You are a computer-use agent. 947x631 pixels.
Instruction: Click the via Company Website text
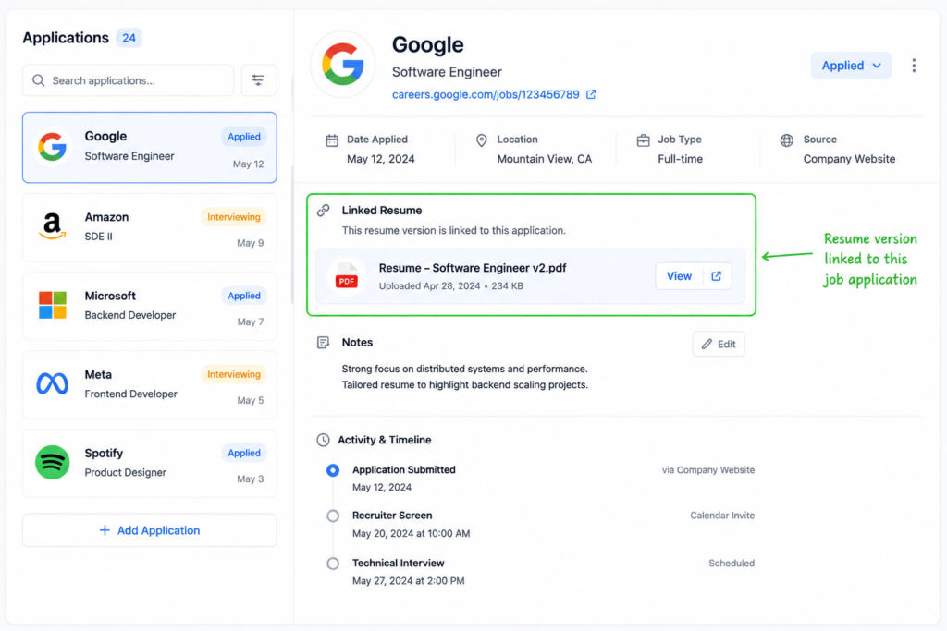click(x=707, y=470)
